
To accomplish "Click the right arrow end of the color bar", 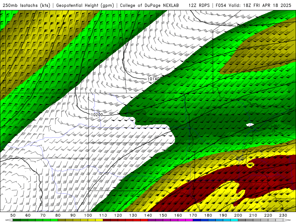I will coord(287,220).
